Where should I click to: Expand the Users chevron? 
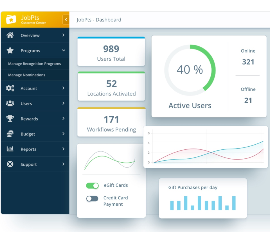pyautogui.click(x=64, y=103)
